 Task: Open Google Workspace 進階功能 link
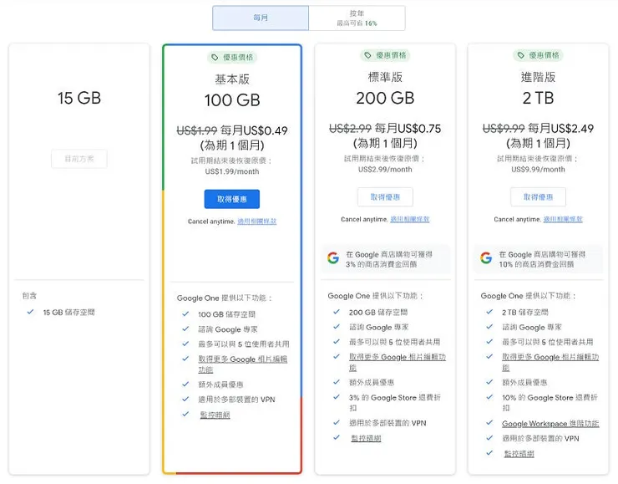tap(550, 423)
